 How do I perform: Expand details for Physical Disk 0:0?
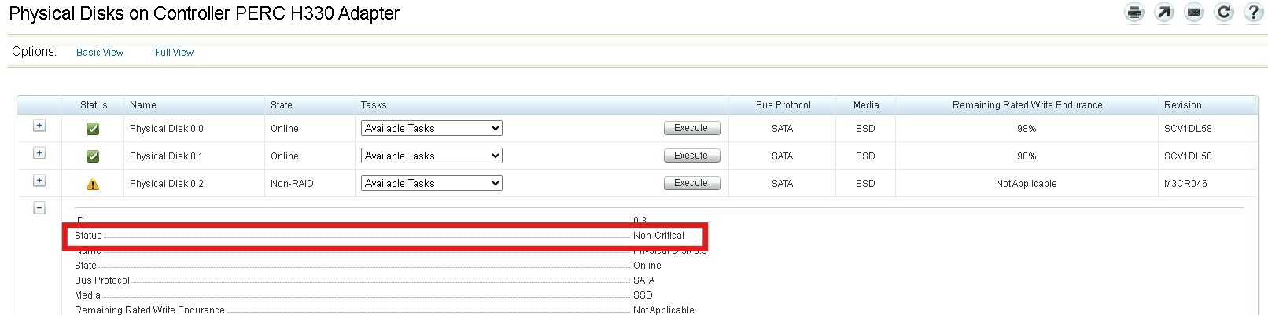[39, 126]
